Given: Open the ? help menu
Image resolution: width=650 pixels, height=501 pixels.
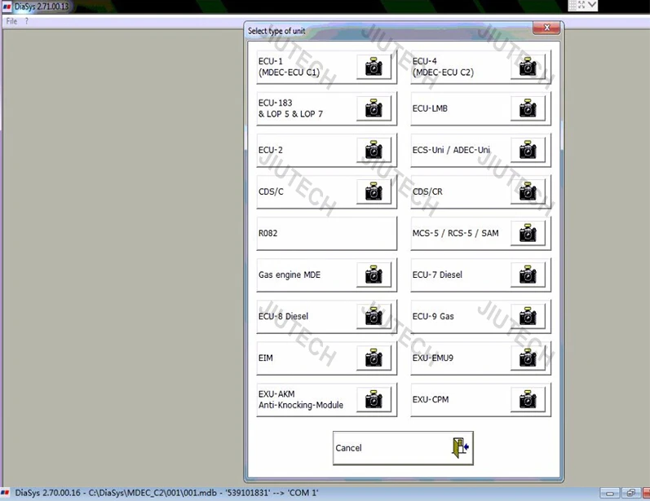Looking at the screenshot, I should point(26,21).
